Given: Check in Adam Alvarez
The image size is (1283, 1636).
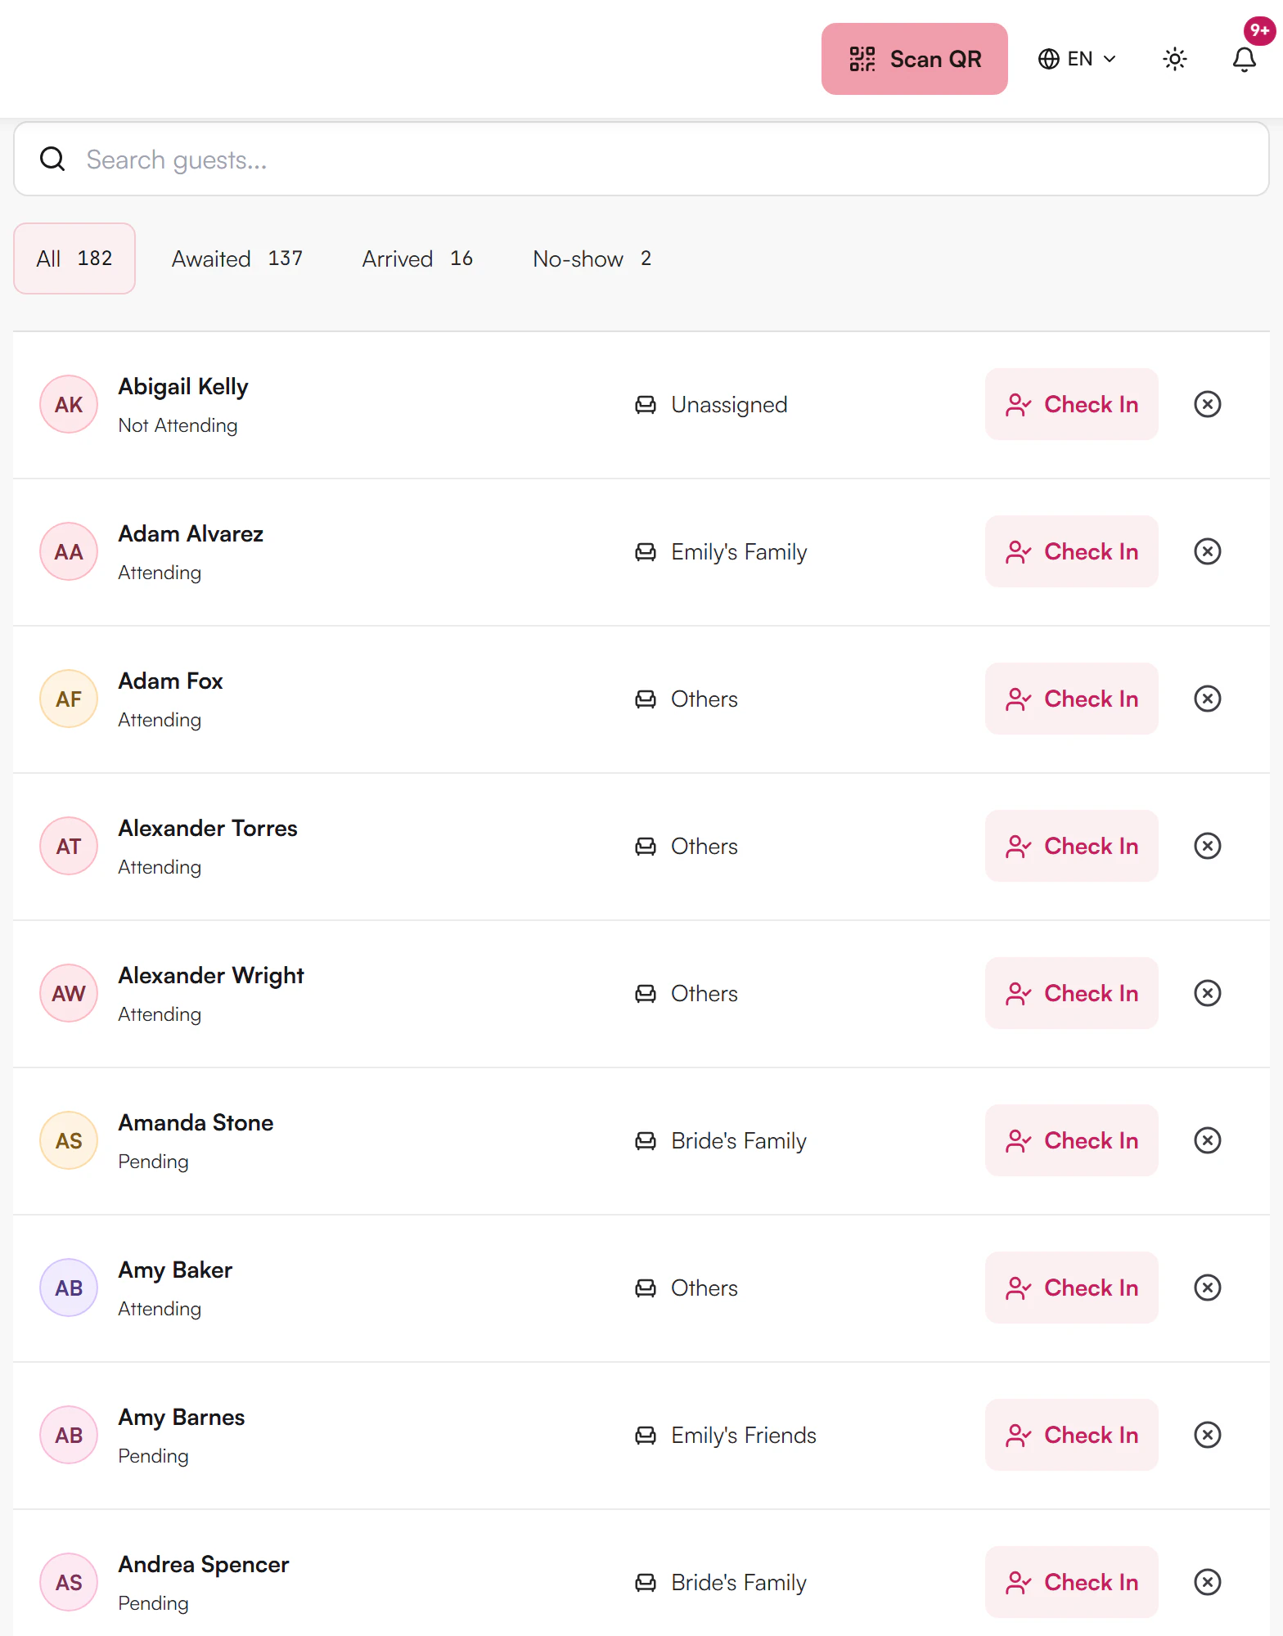Looking at the screenshot, I should click(1072, 551).
